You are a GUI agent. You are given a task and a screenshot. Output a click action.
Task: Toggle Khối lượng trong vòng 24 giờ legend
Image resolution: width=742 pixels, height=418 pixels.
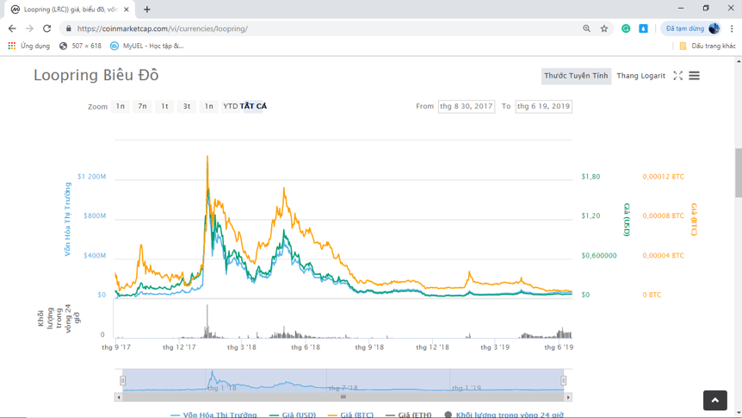[504, 415]
